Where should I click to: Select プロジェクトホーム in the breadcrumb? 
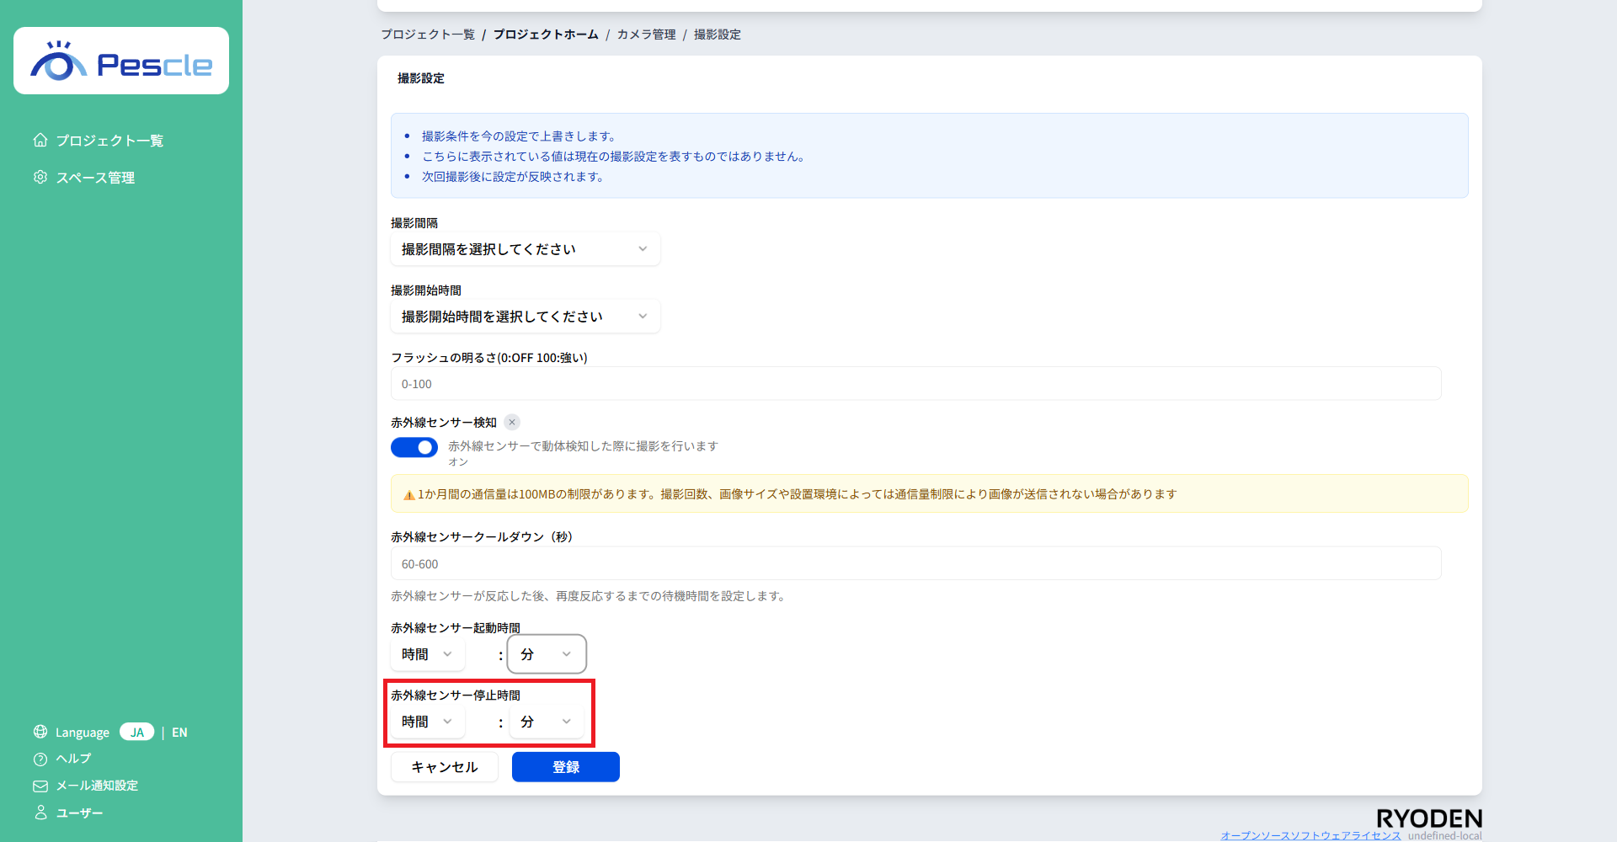pos(545,35)
